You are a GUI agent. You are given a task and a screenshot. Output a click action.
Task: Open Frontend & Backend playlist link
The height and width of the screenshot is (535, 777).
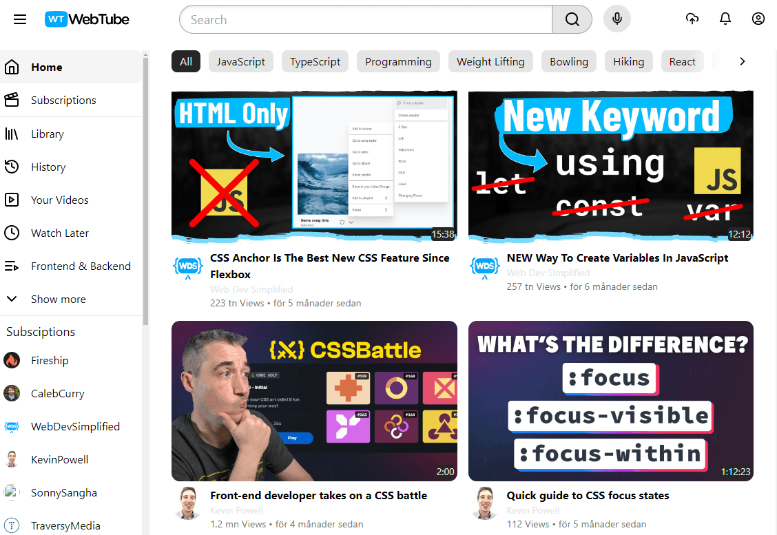click(72, 266)
